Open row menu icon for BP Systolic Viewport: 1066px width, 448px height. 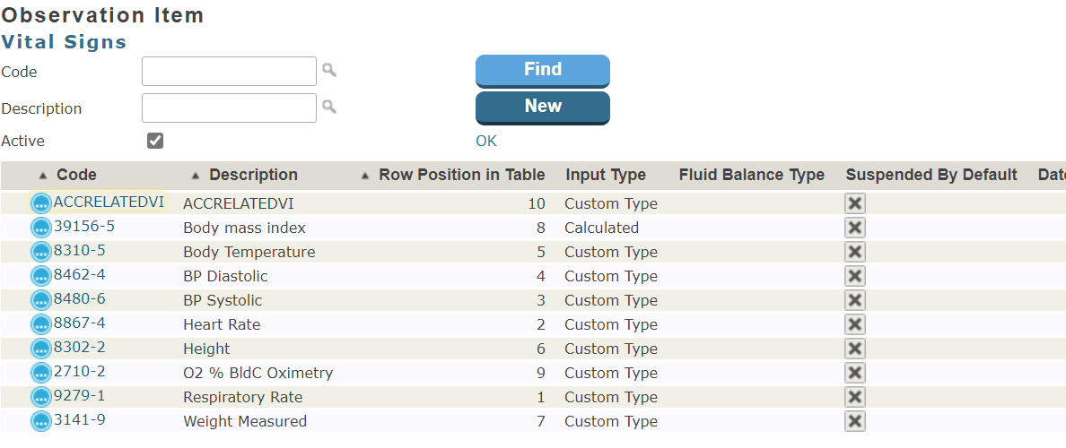tap(41, 300)
